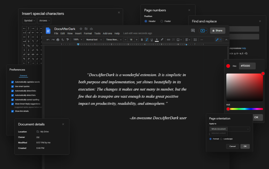Select Portrait page orientation
Screen dimensions: 269x169
pos(211,139)
